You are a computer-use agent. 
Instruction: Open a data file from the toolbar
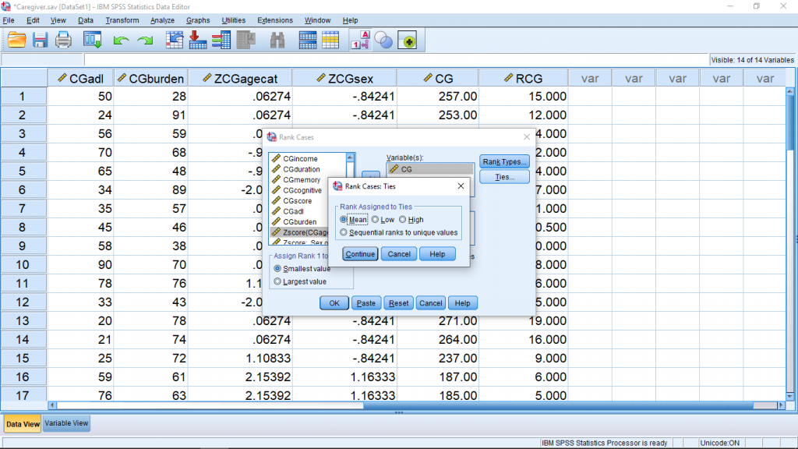click(18, 41)
